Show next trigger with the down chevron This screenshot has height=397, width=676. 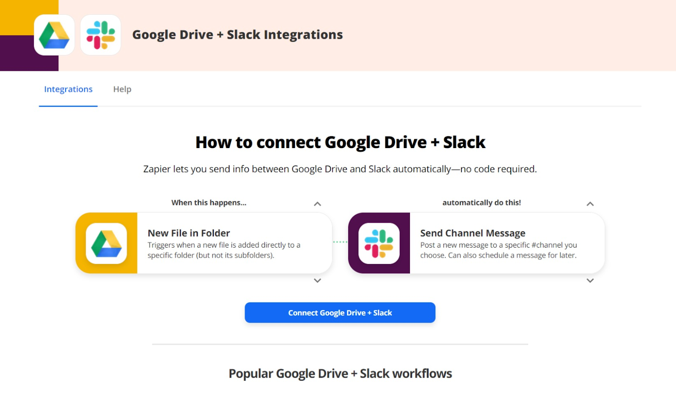317,281
